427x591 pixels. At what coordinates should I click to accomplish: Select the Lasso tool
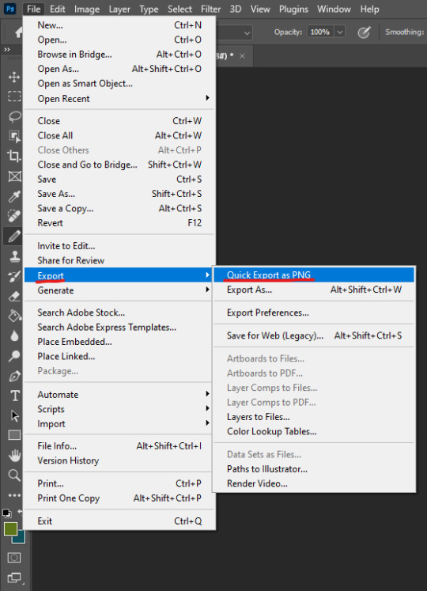(x=14, y=116)
